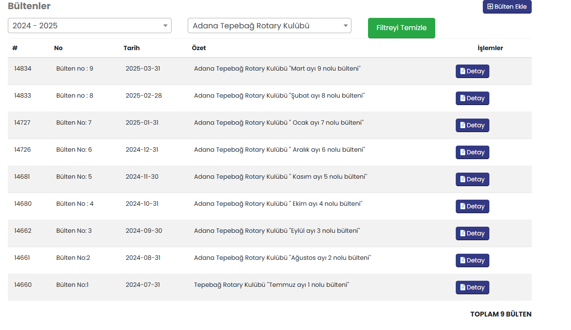Click date 2024-08-31

click(x=143, y=258)
